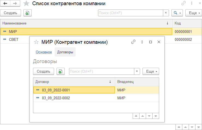Focus the contracts search field

[102, 71]
